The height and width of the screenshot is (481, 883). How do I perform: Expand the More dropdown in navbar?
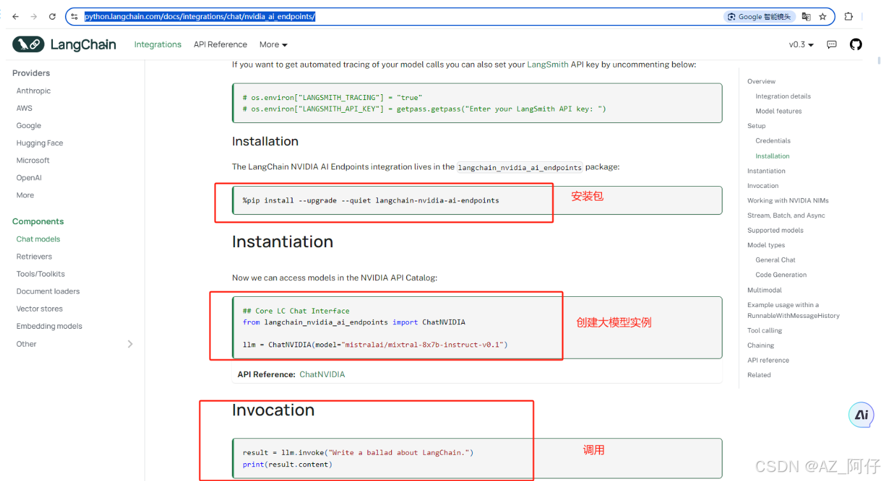[x=273, y=45]
